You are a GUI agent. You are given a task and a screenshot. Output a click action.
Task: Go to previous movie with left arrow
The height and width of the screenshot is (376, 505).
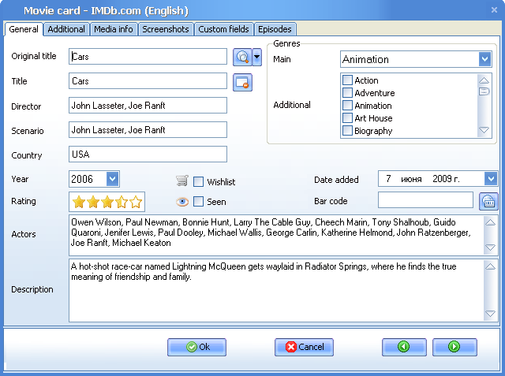[x=404, y=347]
